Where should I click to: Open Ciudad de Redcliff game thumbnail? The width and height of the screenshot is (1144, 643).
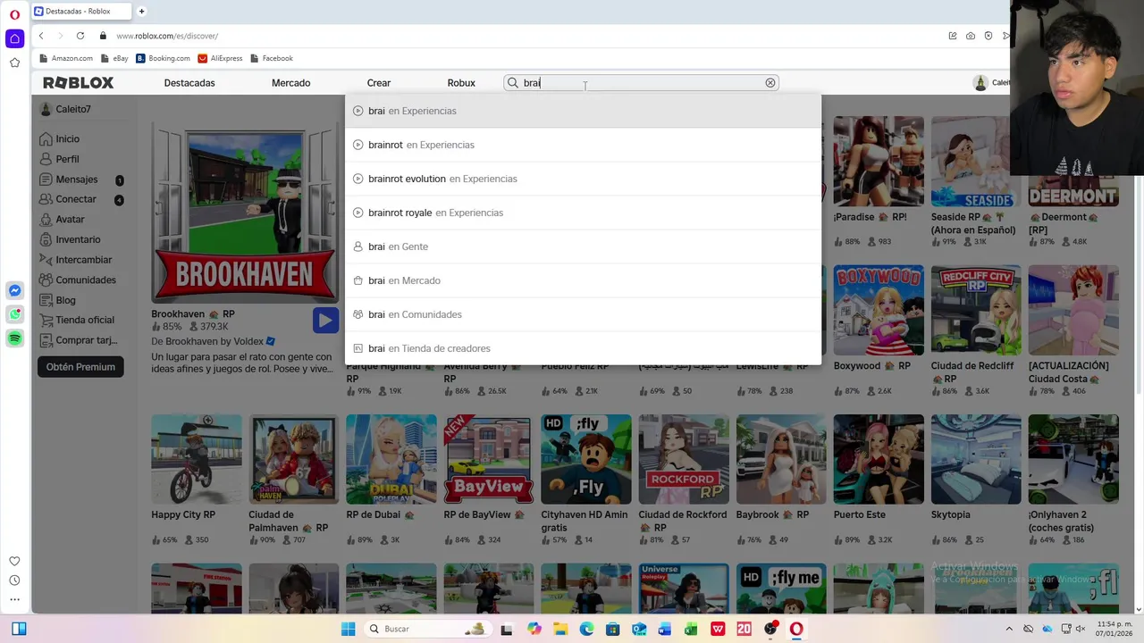(976, 310)
